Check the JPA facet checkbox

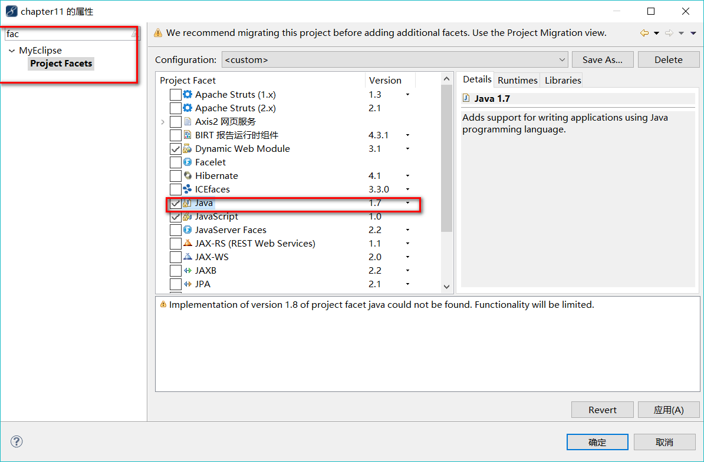click(x=176, y=284)
